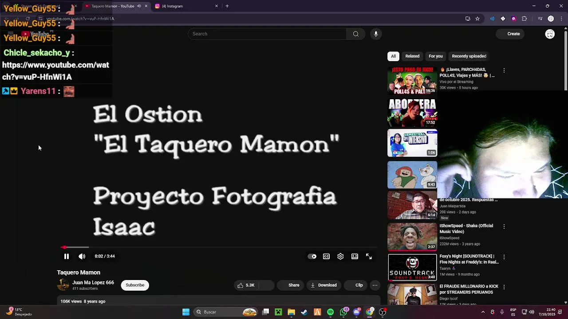Mute the video using the speaker icon
Screen dimensions: 568x319
point(82,256)
